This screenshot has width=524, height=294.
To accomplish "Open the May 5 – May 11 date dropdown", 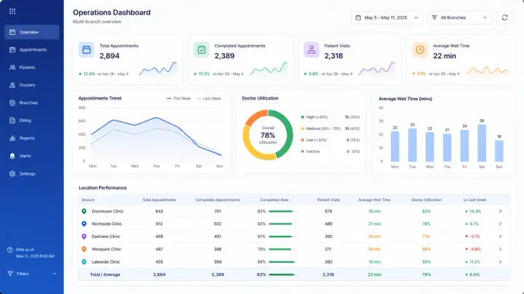I will point(386,17).
